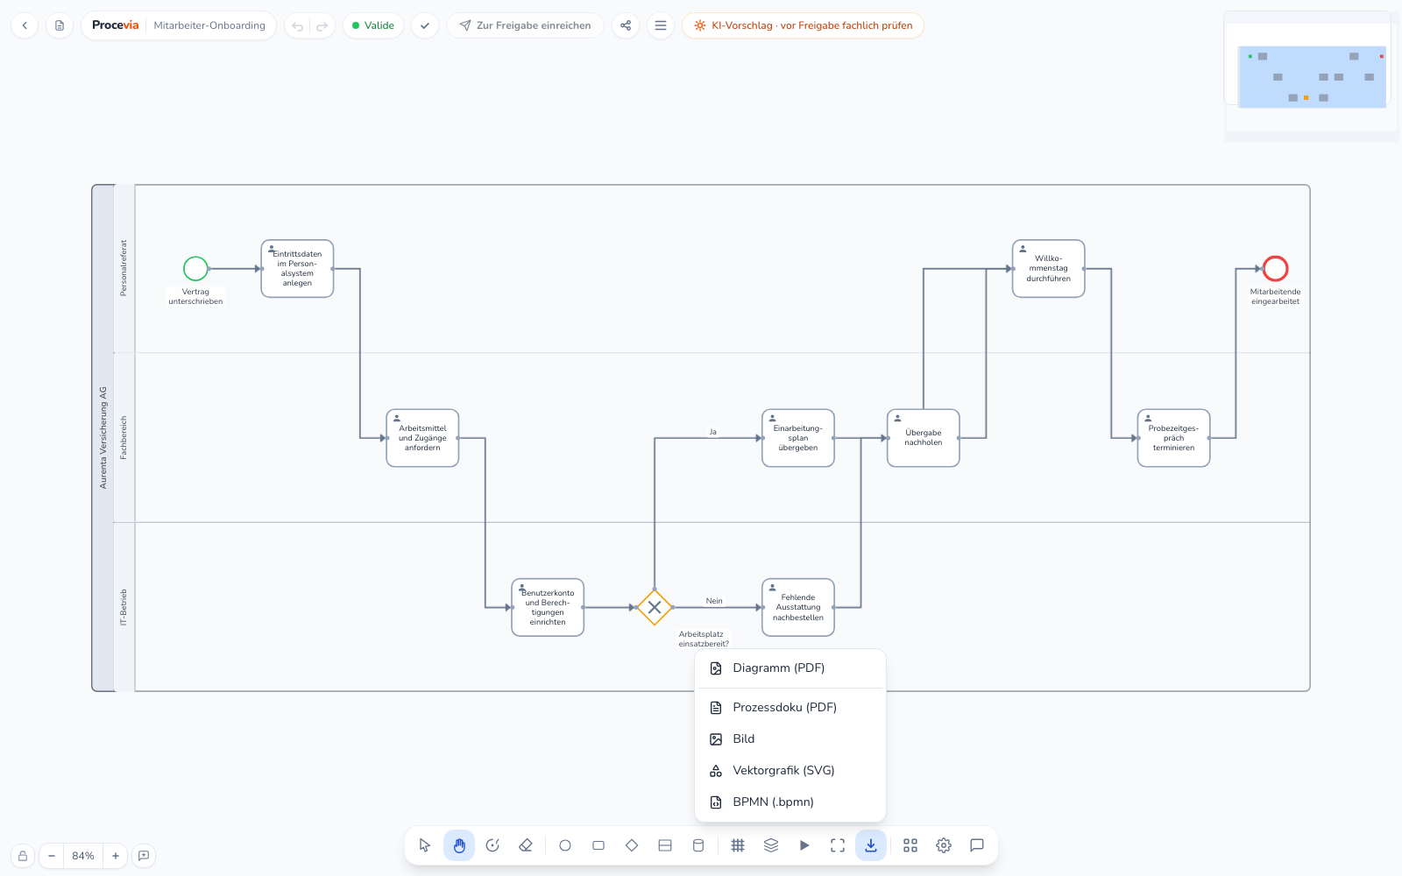Image resolution: width=1402 pixels, height=876 pixels.
Task: Toggle the canvas lock
Action: 23,856
